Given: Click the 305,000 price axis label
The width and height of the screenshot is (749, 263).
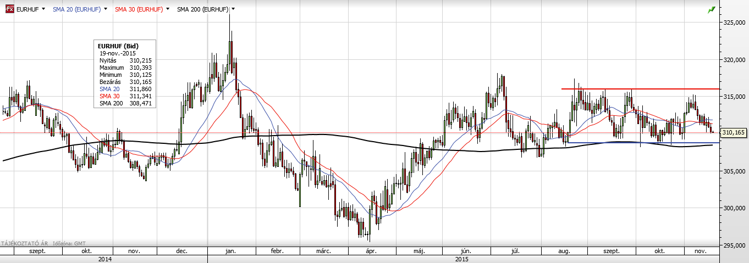Looking at the screenshot, I should coord(734,171).
